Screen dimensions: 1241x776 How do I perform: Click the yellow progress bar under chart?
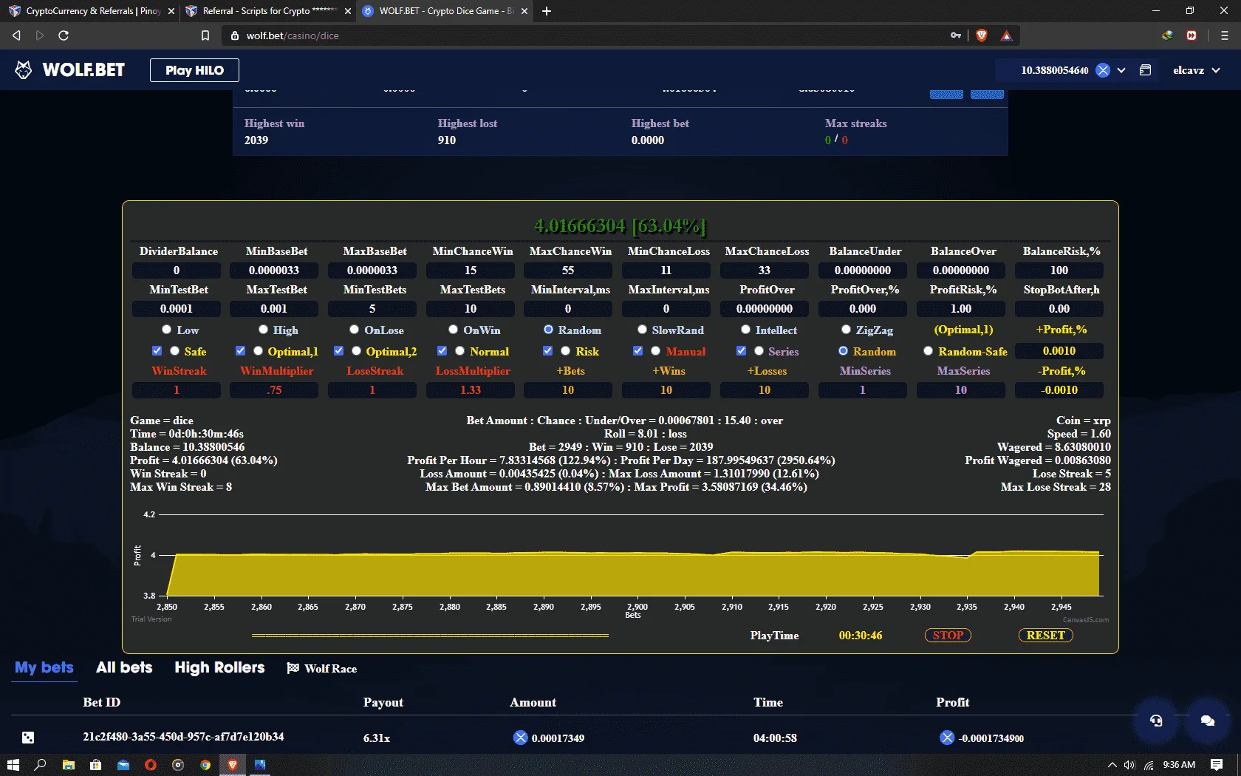tap(430, 636)
